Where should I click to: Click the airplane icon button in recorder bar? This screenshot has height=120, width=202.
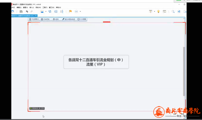56,19
